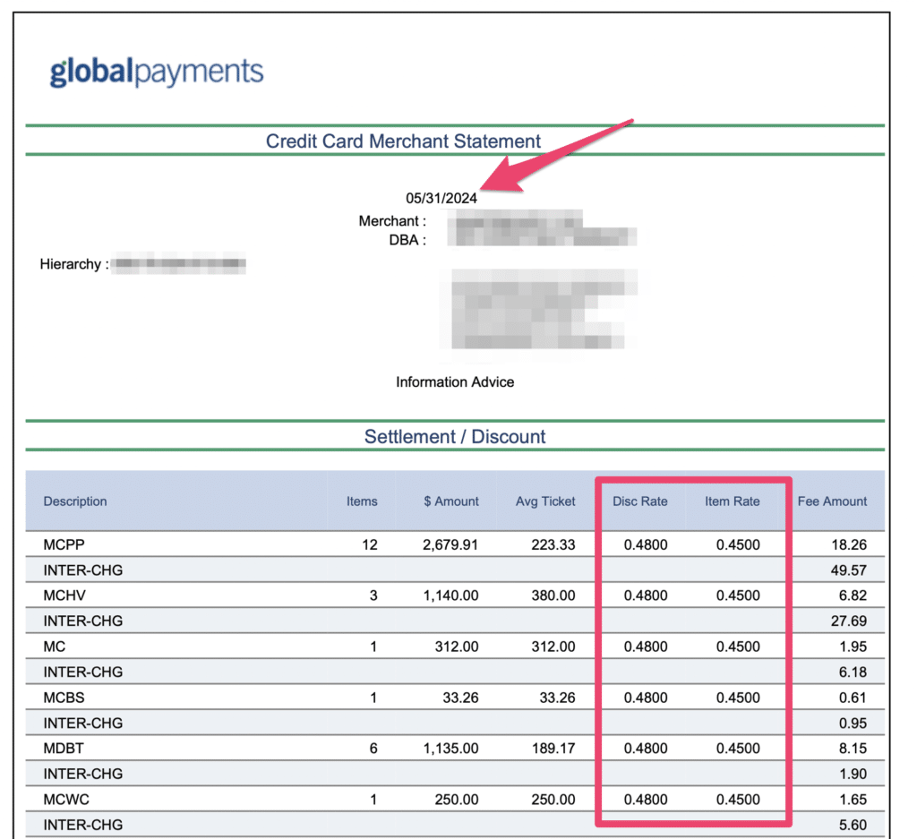Click the Hierarchy label
This screenshot has height=839, width=917.
coord(73,264)
